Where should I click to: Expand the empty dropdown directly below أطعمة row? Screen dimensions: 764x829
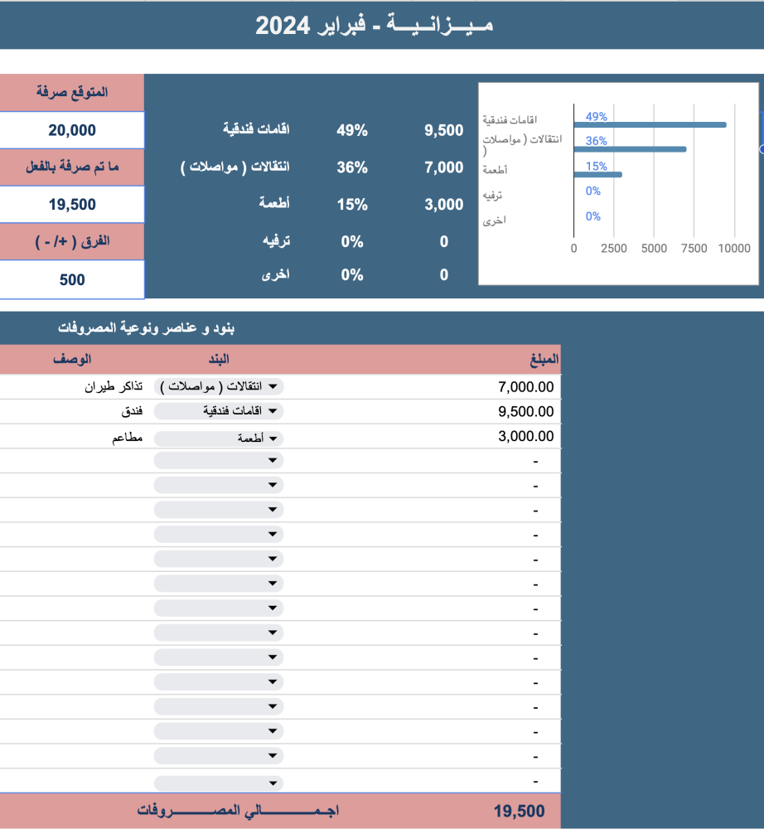pos(219,461)
